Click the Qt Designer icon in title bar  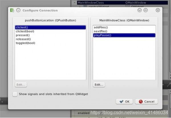point(12,10)
